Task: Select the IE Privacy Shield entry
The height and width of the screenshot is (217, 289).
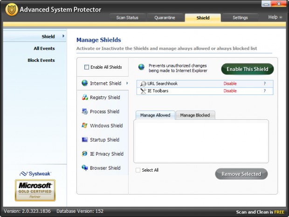Action: [103, 154]
